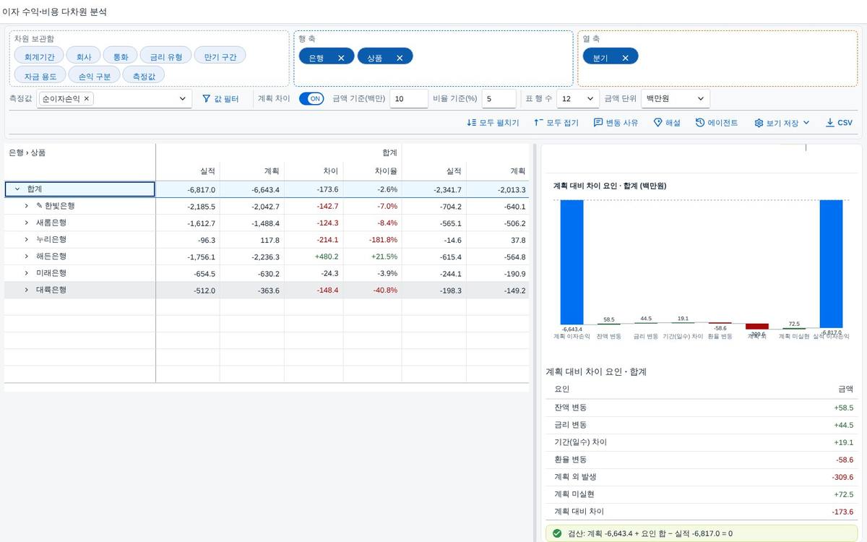The width and height of the screenshot is (867, 542).
Task: Download the table as CSV
Action: (839, 123)
